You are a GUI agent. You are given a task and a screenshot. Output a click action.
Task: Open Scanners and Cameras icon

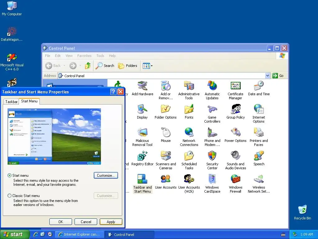pyautogui.click(x=166, y=160)
